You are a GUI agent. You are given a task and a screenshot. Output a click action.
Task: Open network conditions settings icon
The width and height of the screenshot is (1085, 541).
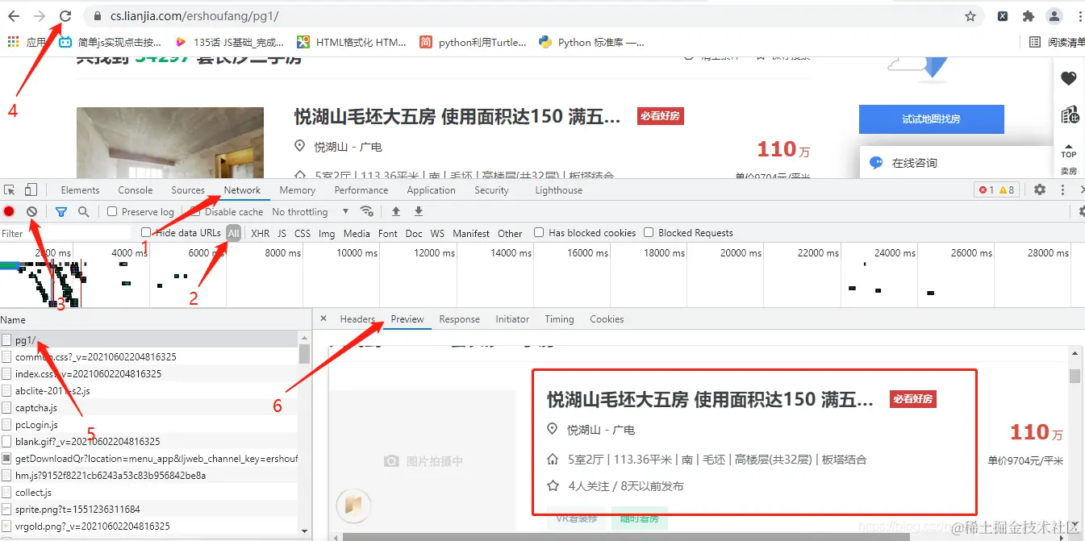point(367,211)
